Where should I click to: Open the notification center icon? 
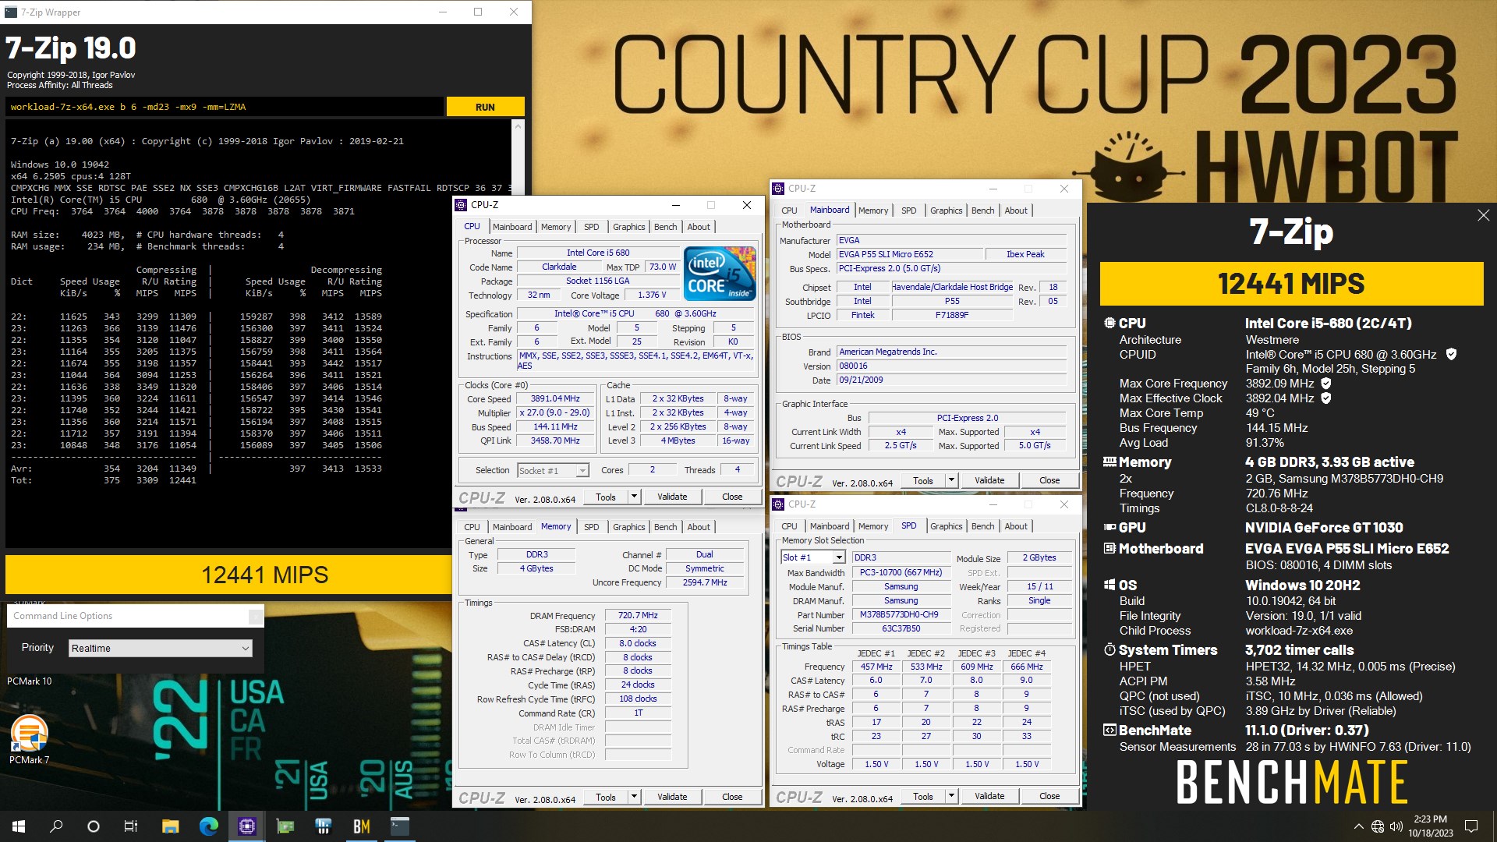point(1471,826)
